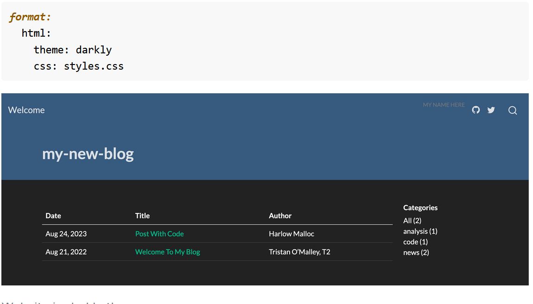Click the Twitter bird icon
The height and width of the screenshot is (304, 533).
[x=491, y=110]
